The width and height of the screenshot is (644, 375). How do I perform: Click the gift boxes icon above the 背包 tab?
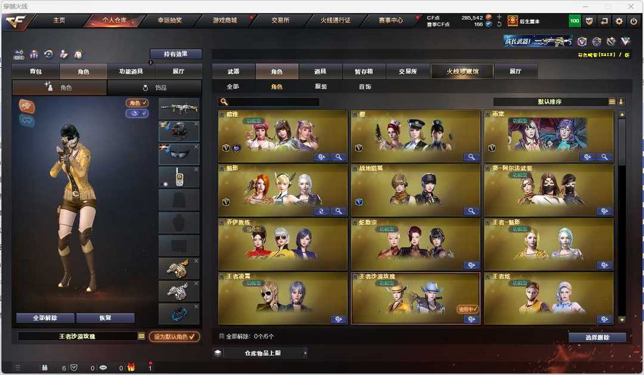33,54
